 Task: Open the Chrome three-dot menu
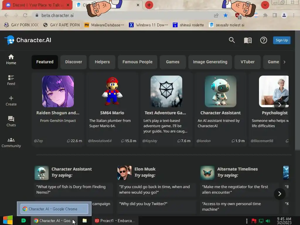tap(294, 15)
